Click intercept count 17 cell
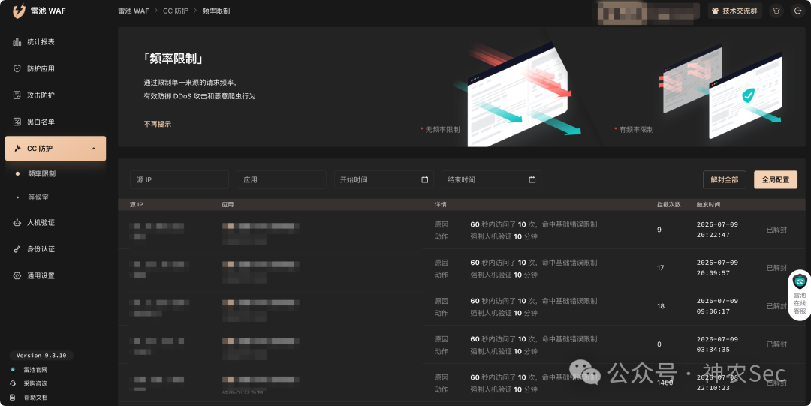The width and height of the screenshot is (811, 406). (x=661, y=269)
